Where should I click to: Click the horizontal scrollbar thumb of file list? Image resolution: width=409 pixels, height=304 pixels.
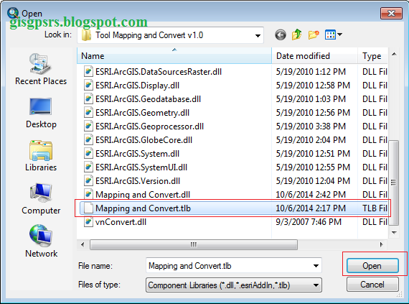194,245
